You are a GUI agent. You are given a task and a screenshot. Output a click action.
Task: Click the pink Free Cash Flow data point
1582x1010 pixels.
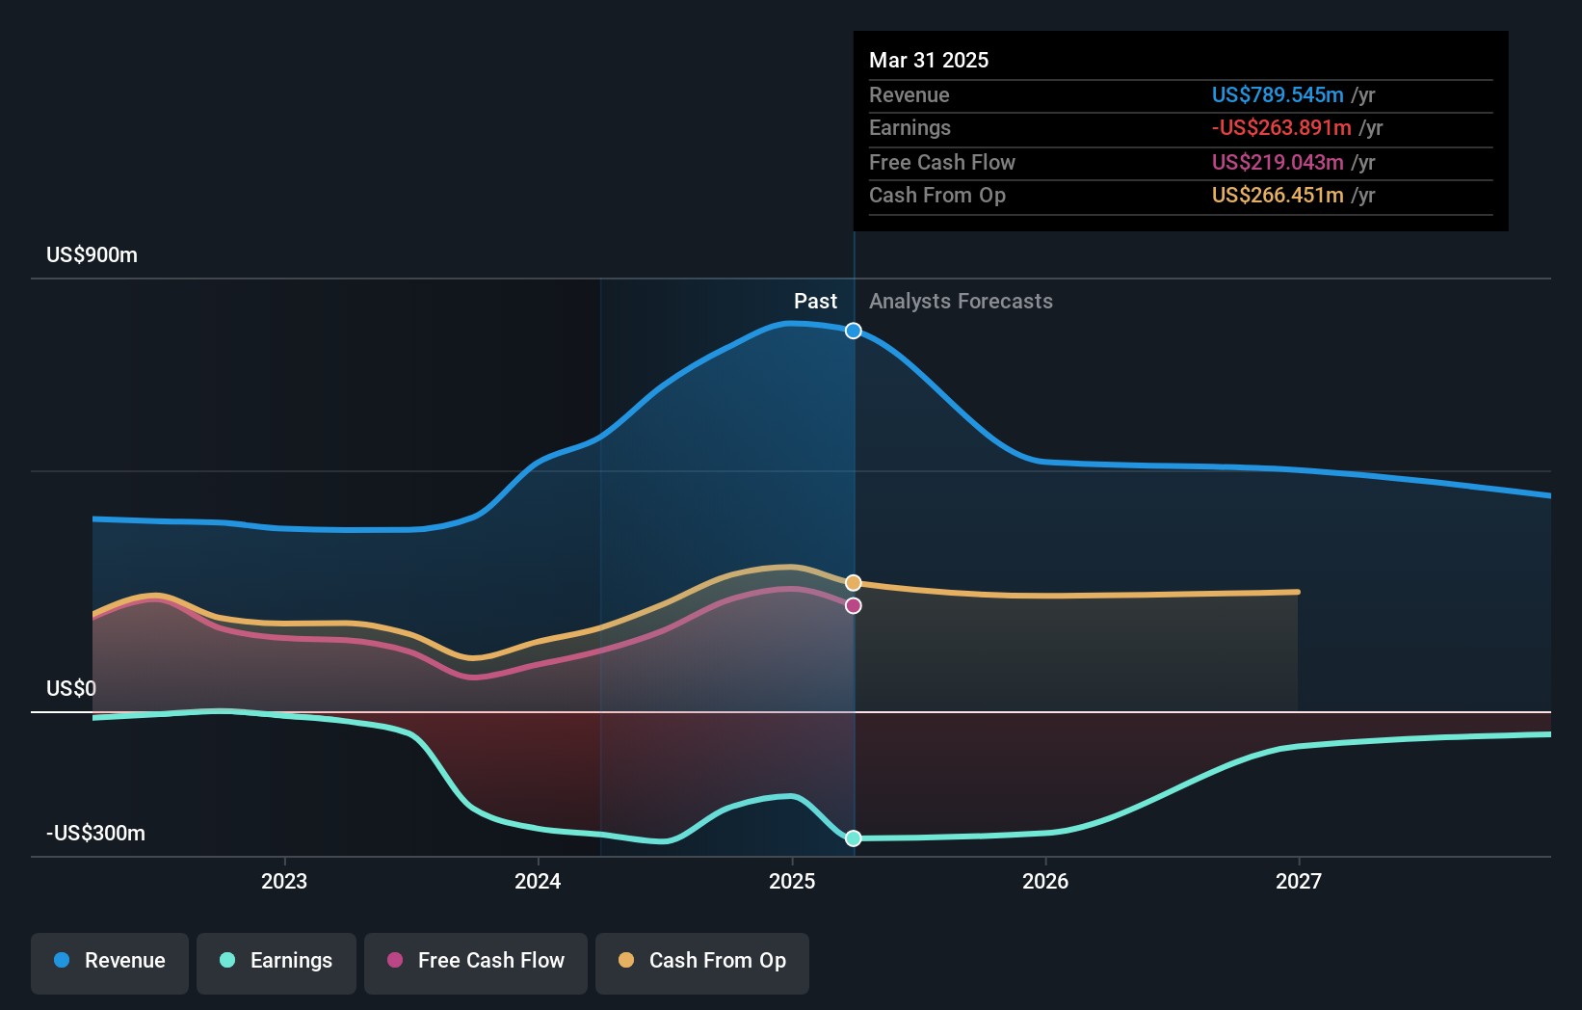click(x=854, y=606)
